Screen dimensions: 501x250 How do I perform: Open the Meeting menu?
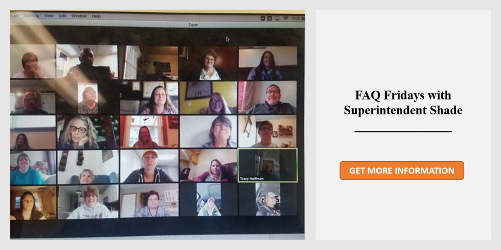click(32, 16)
